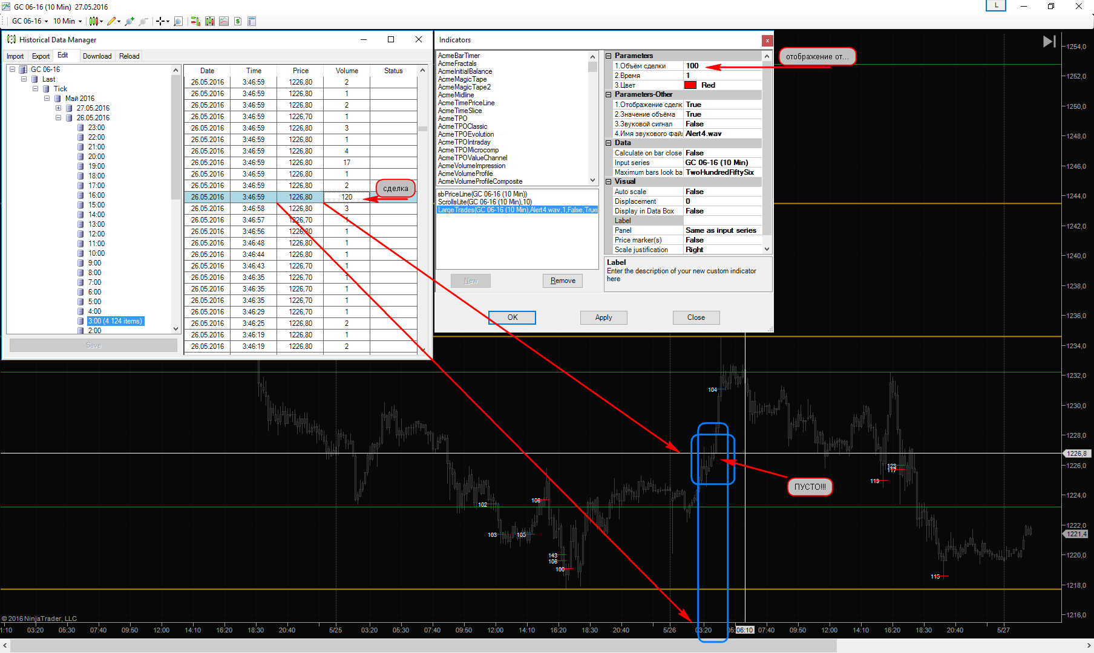
Task: Select the pencil drawing tools icon
Action: point(111,21)
